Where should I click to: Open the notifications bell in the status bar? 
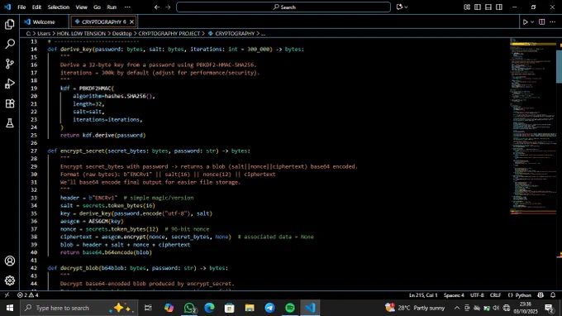pos(553,295)
